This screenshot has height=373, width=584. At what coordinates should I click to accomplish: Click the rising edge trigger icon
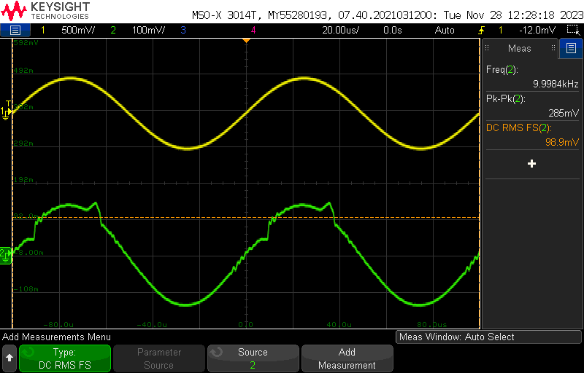[481, 30]
